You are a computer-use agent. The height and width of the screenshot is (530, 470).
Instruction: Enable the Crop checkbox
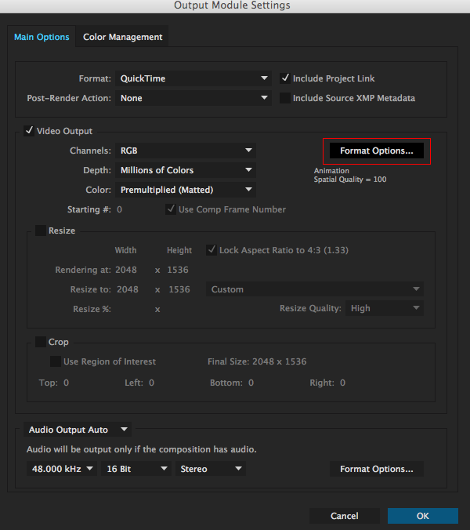point(41,342)
